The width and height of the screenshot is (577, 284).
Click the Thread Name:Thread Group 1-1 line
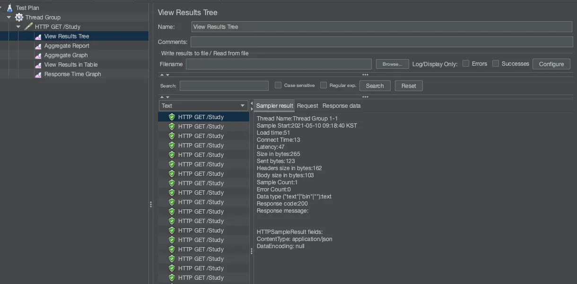tap(297, 119)
